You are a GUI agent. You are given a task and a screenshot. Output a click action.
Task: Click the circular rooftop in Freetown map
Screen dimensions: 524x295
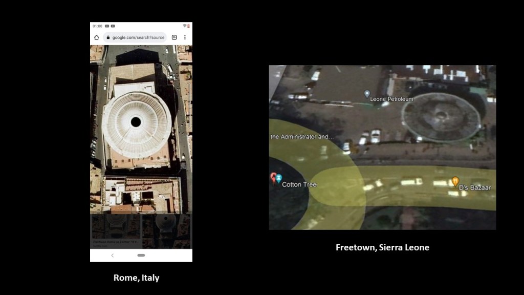click(441, 114)
